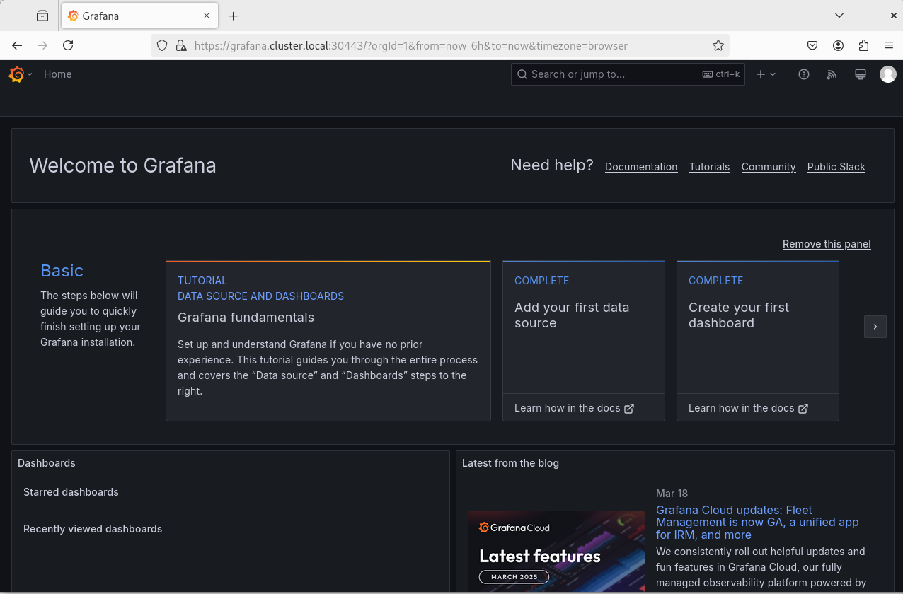The width and height of the screenshot is (903, 594).
Task: Open the news RSS feed icon
Action: pos(832,74)
